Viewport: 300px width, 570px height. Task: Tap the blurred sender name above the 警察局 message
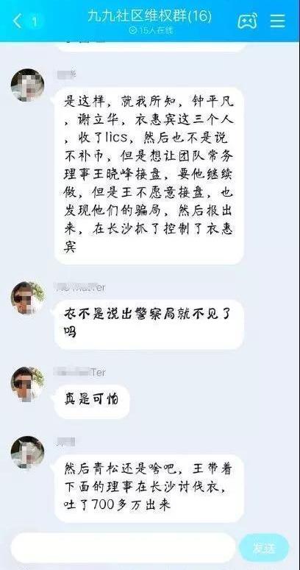click(x=79, y=287)
